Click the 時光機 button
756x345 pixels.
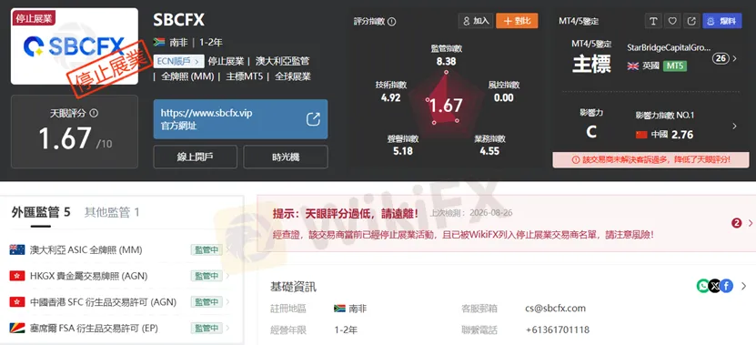286,157
